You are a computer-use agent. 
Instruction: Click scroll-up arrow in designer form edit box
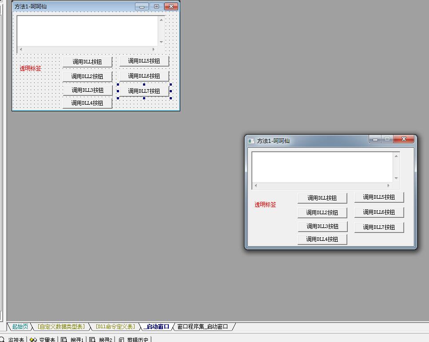[161, 20]
